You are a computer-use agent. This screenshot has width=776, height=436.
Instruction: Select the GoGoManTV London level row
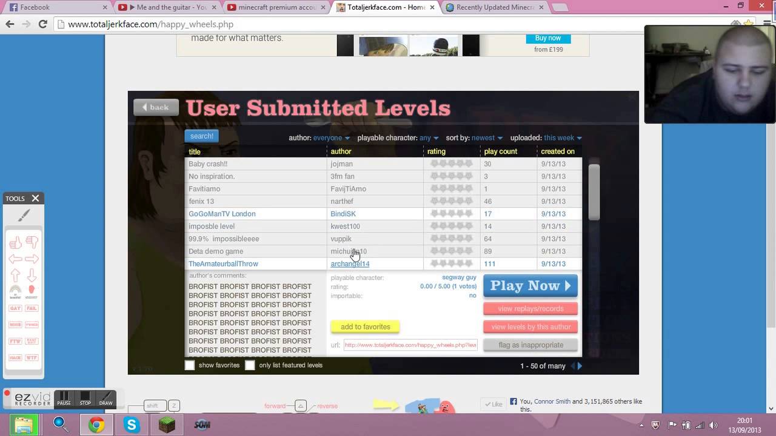383,214
